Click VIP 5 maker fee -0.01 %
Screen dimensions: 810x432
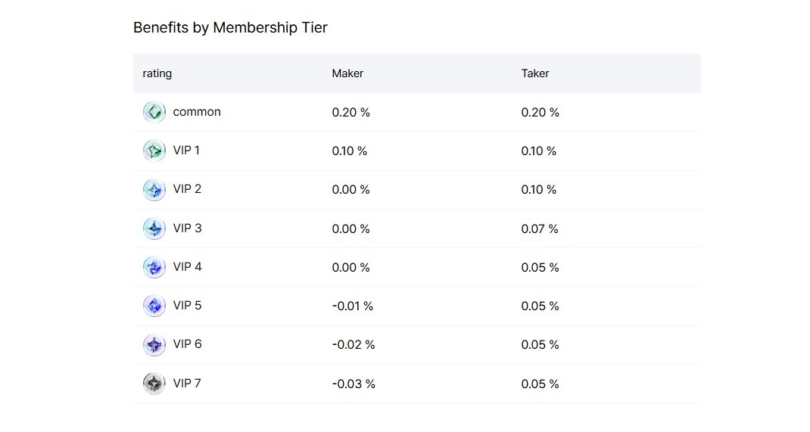(x=353, y=306)
